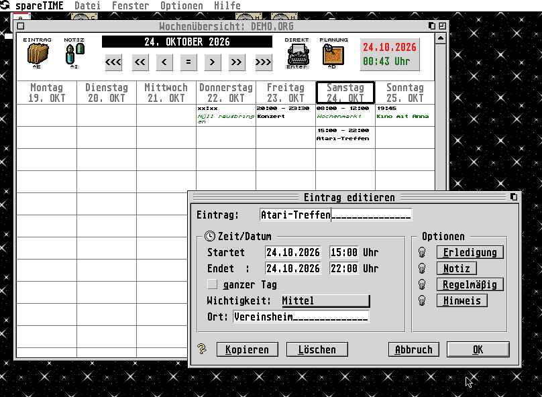The image size is (542, 397).
Task: Click the Endet date field
Action: [x=292, y=268]
